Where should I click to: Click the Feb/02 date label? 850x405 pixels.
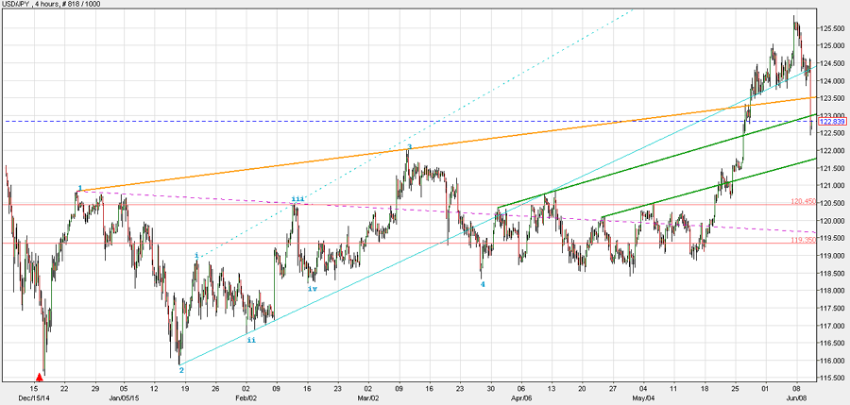click(246, 398)
